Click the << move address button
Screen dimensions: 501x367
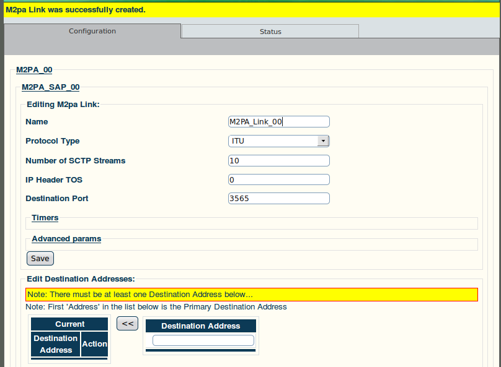[x=128, y=323]
